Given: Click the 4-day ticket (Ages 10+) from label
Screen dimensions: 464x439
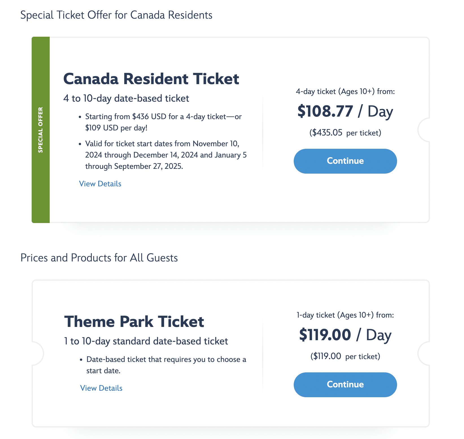Looking at the screenshot, I should (x=345, y=91).
